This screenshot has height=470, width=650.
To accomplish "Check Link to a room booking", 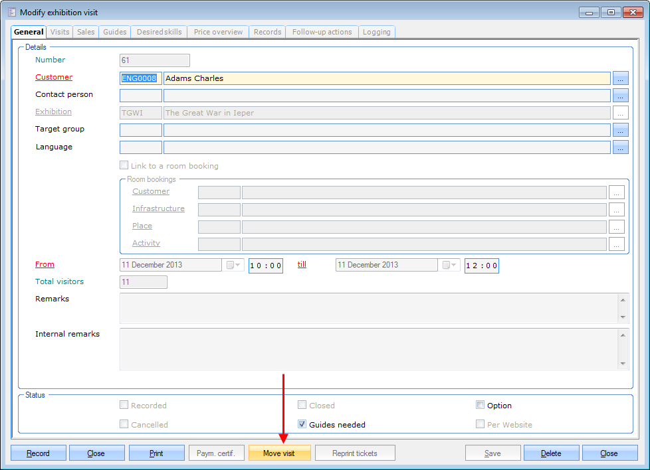I will [x=124, y=165].
